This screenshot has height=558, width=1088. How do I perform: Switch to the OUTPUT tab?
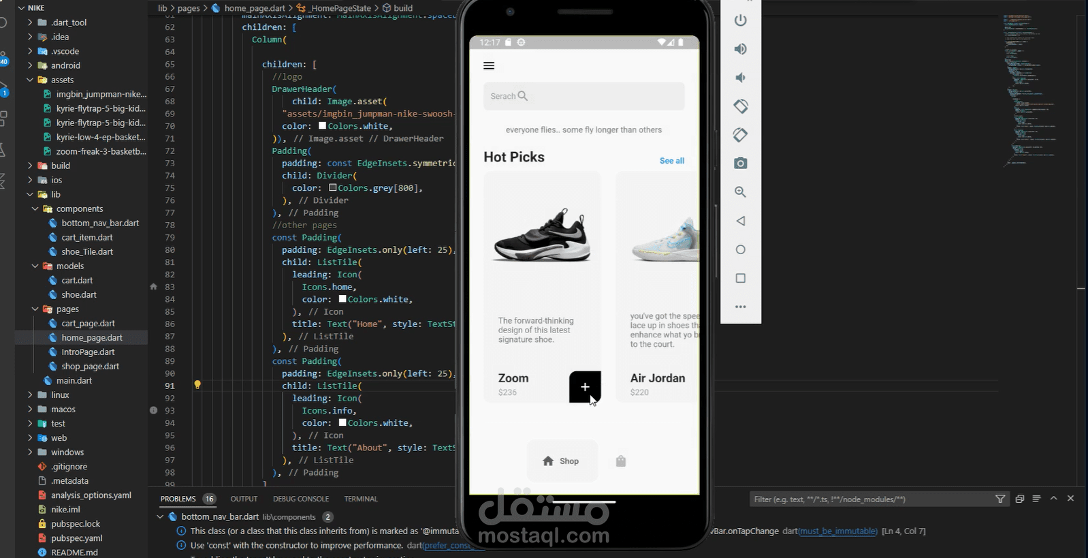(x=244, y=499)
